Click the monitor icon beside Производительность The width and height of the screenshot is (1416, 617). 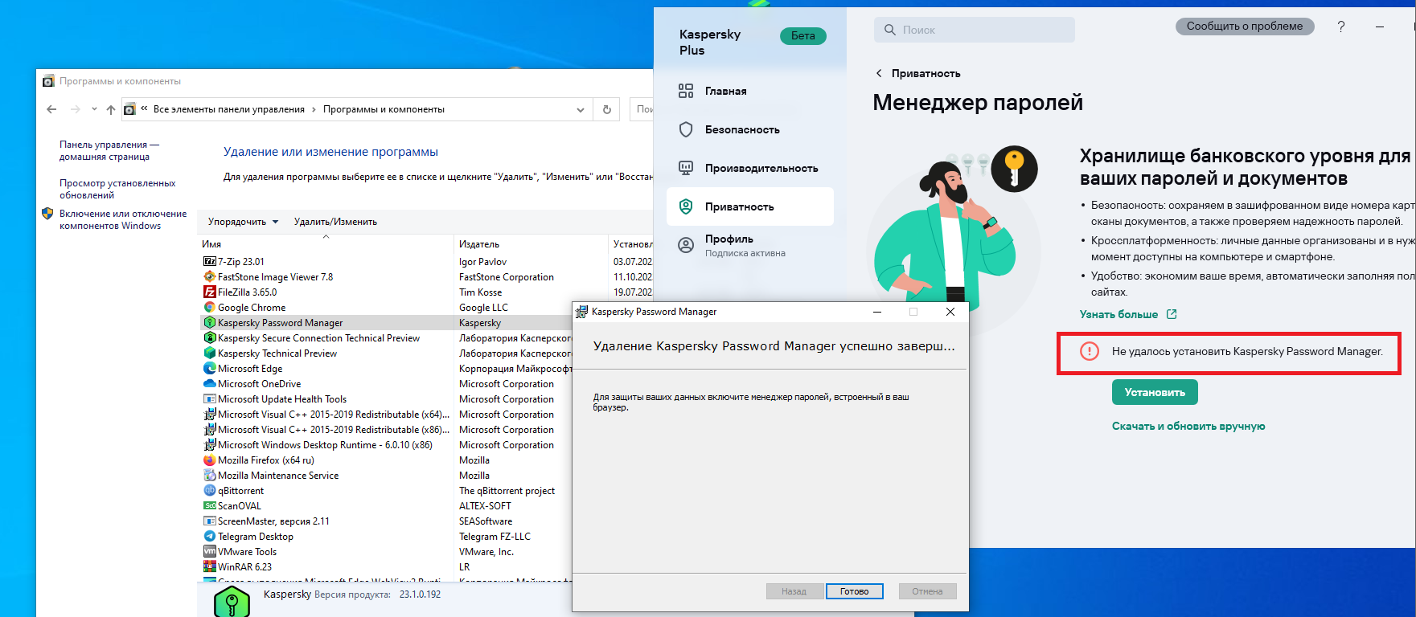click(x=686, y=168)
